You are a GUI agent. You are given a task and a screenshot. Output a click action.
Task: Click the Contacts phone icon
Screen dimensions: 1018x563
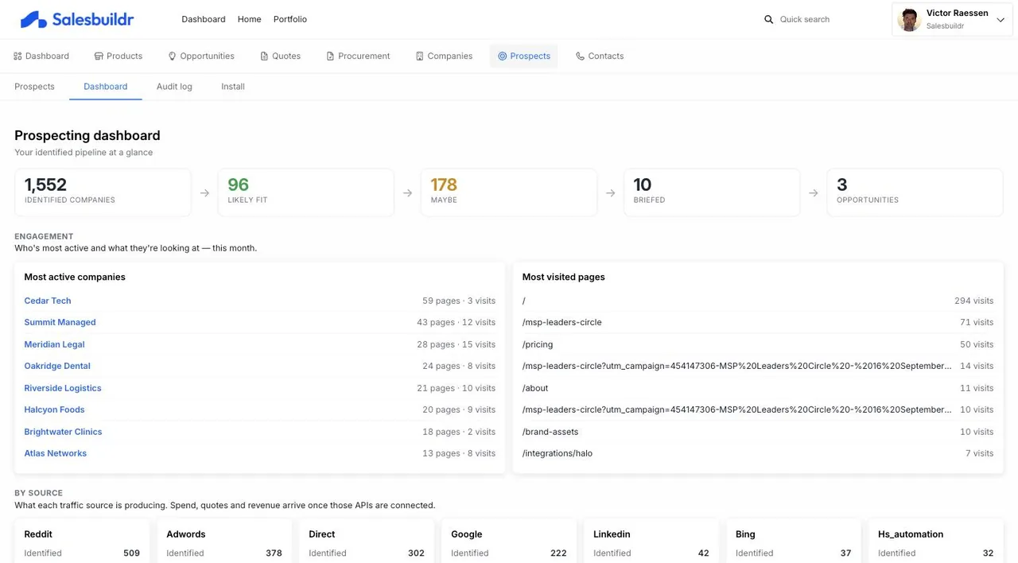pos(580,56)
